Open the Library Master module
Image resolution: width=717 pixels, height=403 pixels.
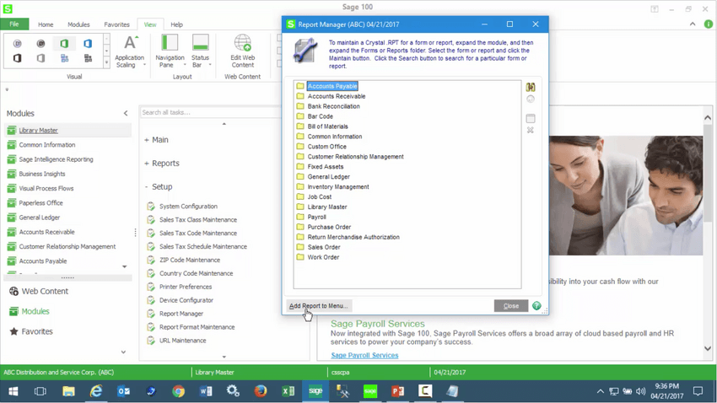(x=39, y=130)
